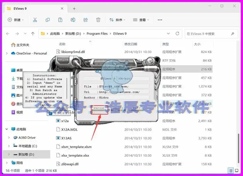Select the zlibwapi.dll file icon
The image size is (243, 176).
pyautogui.click(x=58, y=164)
